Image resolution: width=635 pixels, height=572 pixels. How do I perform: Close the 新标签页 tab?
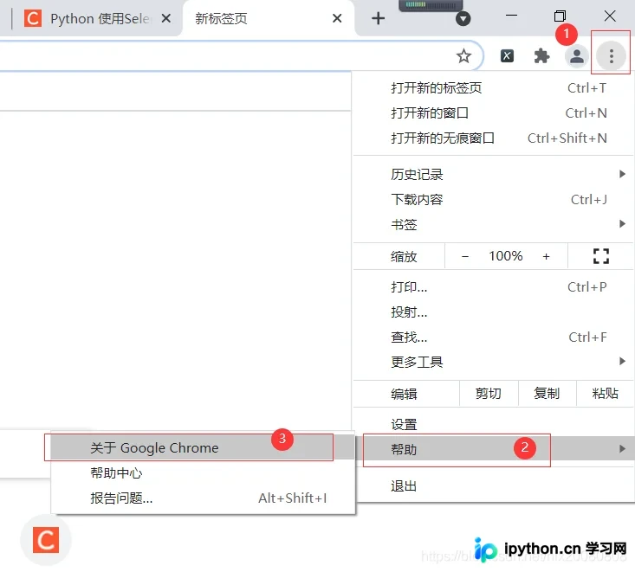(337, 18)
